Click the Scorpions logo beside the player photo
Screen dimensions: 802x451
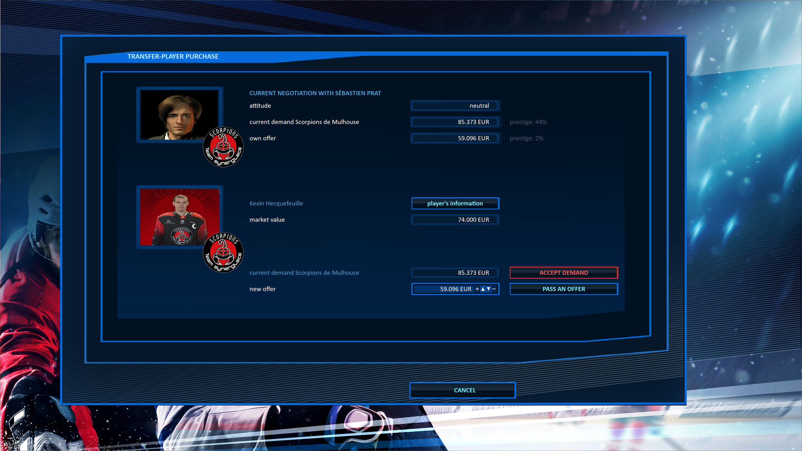pos(223,252)
